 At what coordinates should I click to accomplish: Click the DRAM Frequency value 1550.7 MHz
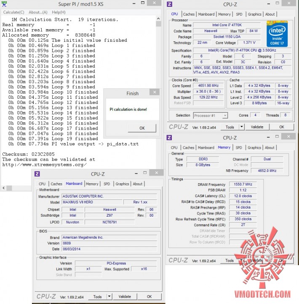click(243, 184)
